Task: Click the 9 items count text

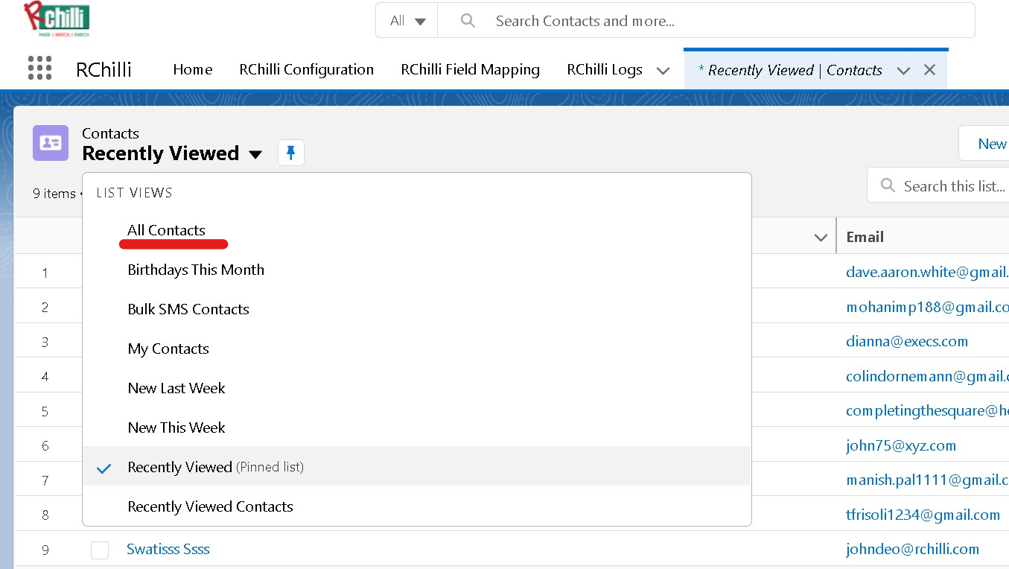Action: click(x=54, y=193)
